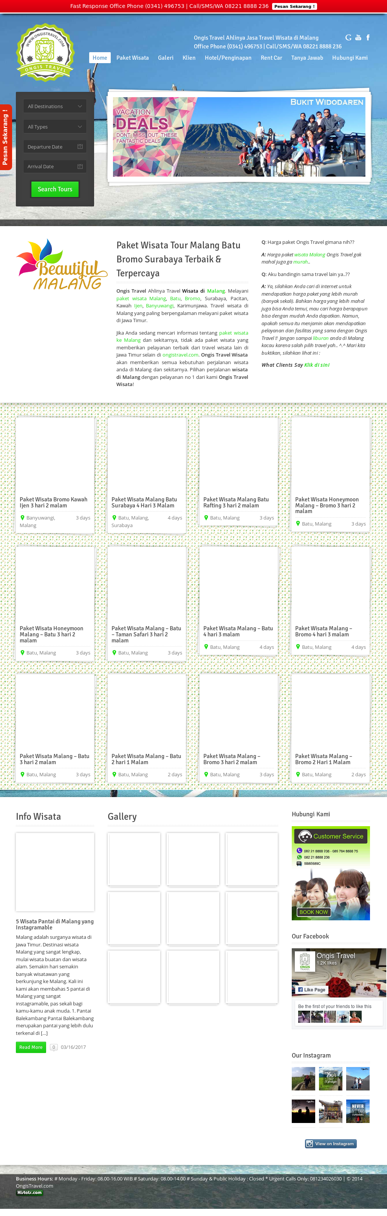The image size is (387, 1216).
Task: Click the NEVER STOP Instagram thumbnail
Action: [358, 1111]
